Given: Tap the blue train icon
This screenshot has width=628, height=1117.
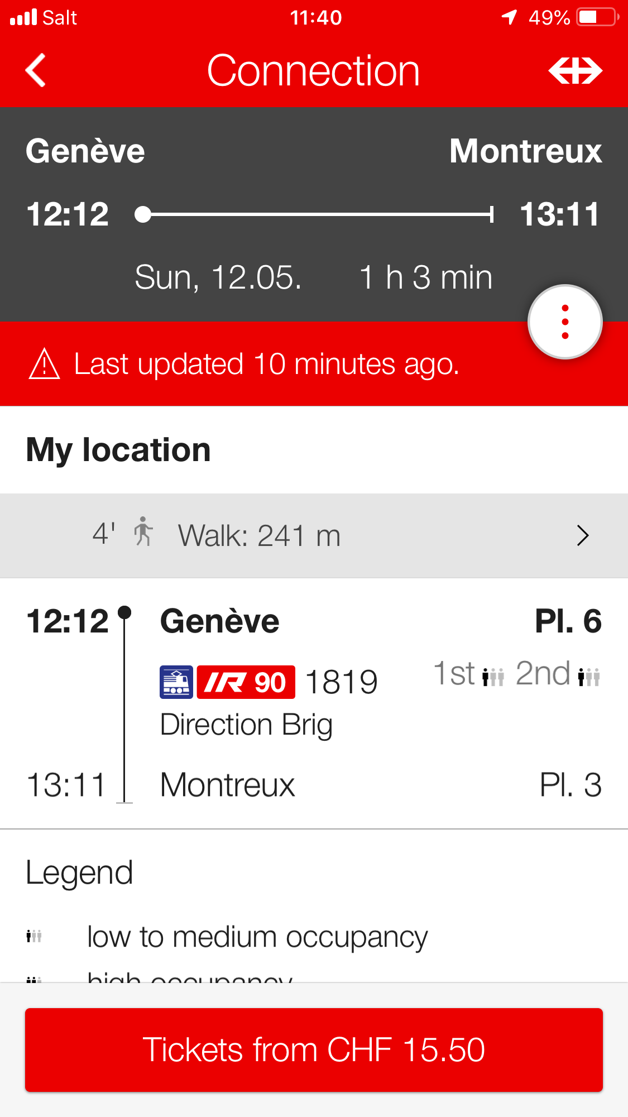Looking at the screenshot, I should (x=176, y=682).
